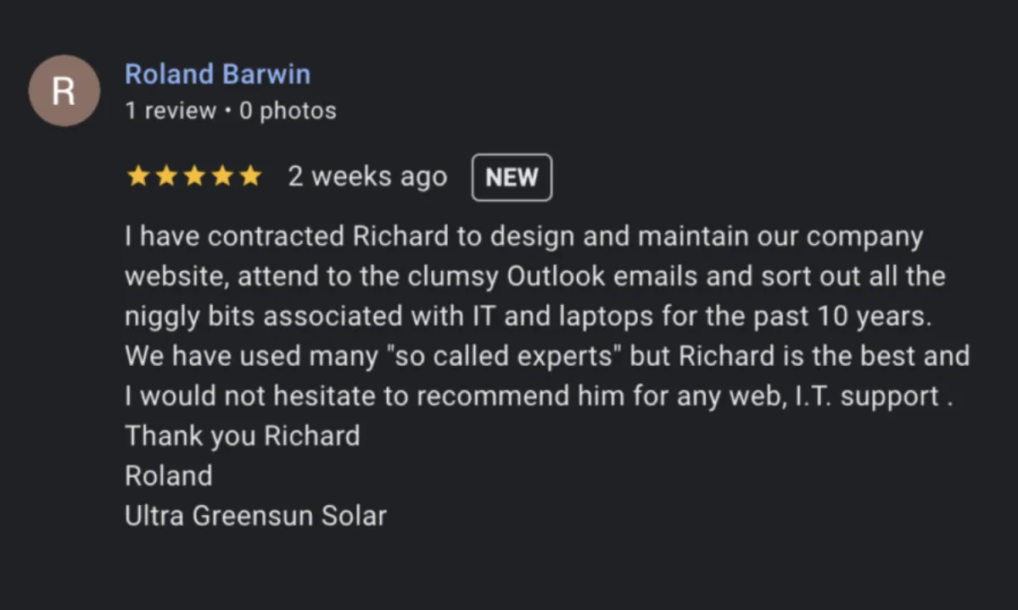Click the "Roland" signature line

[x=169, y=475]
